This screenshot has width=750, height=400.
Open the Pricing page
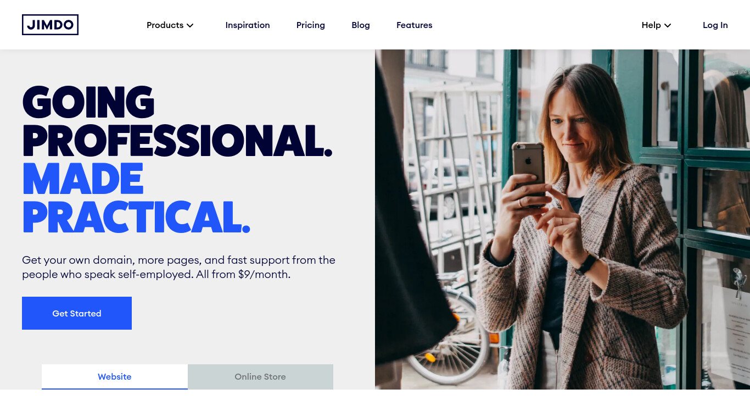pos(311,25)
